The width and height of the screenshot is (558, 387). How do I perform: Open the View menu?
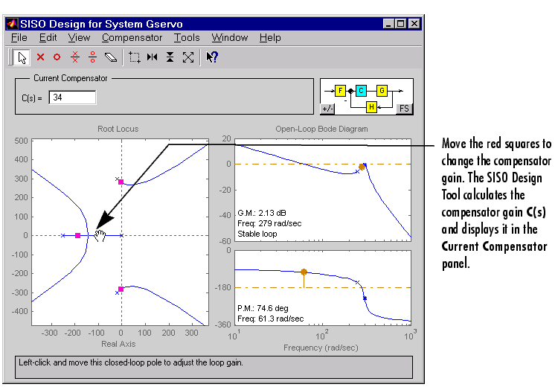click(x=79, y=37)
